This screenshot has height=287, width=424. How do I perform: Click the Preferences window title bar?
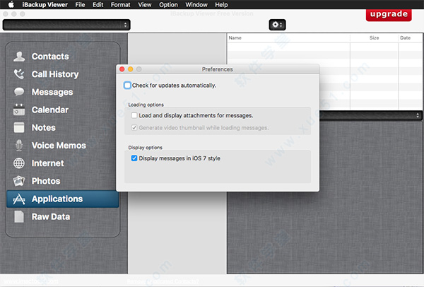(x=218, y=69)
